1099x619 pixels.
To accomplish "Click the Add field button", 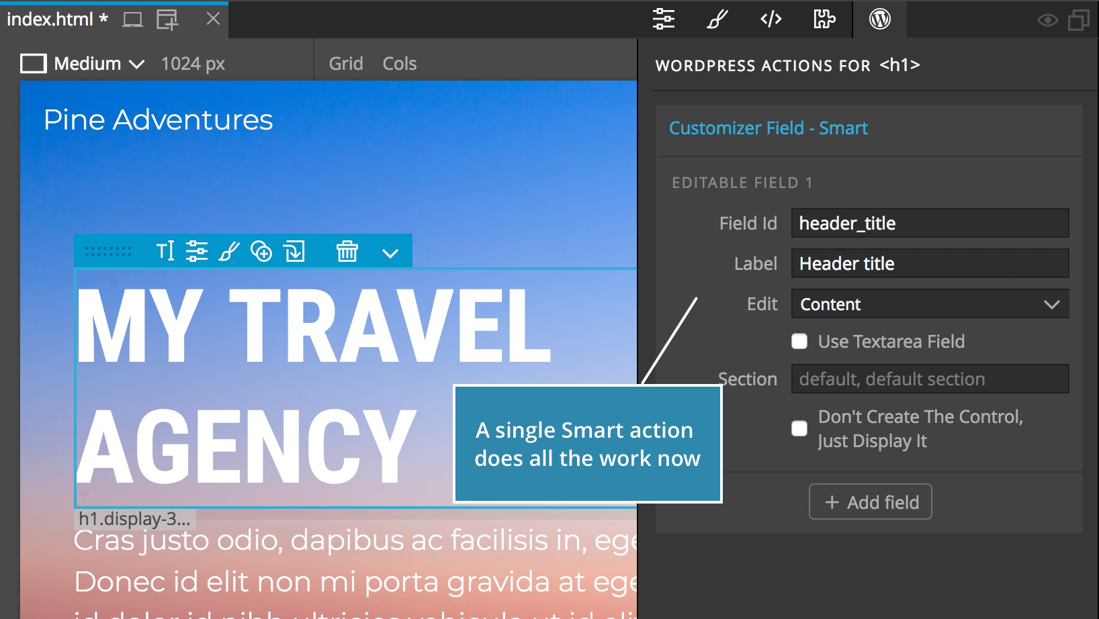I will (871, 502).
